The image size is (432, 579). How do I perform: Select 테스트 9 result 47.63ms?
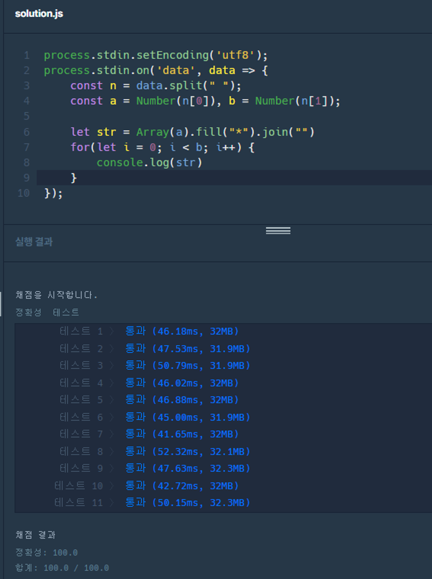point(187,468)
